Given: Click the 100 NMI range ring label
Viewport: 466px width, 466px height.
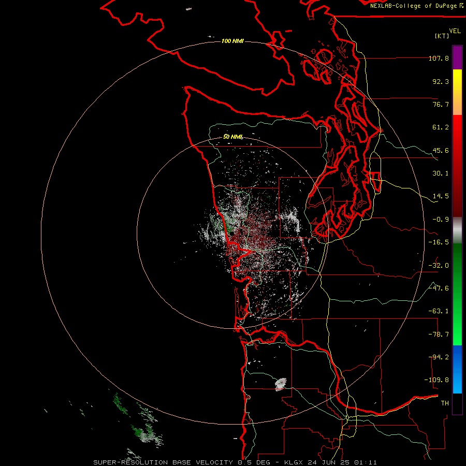Looking at the screenshot, I should pyautogui.click(x=232, y=41).
